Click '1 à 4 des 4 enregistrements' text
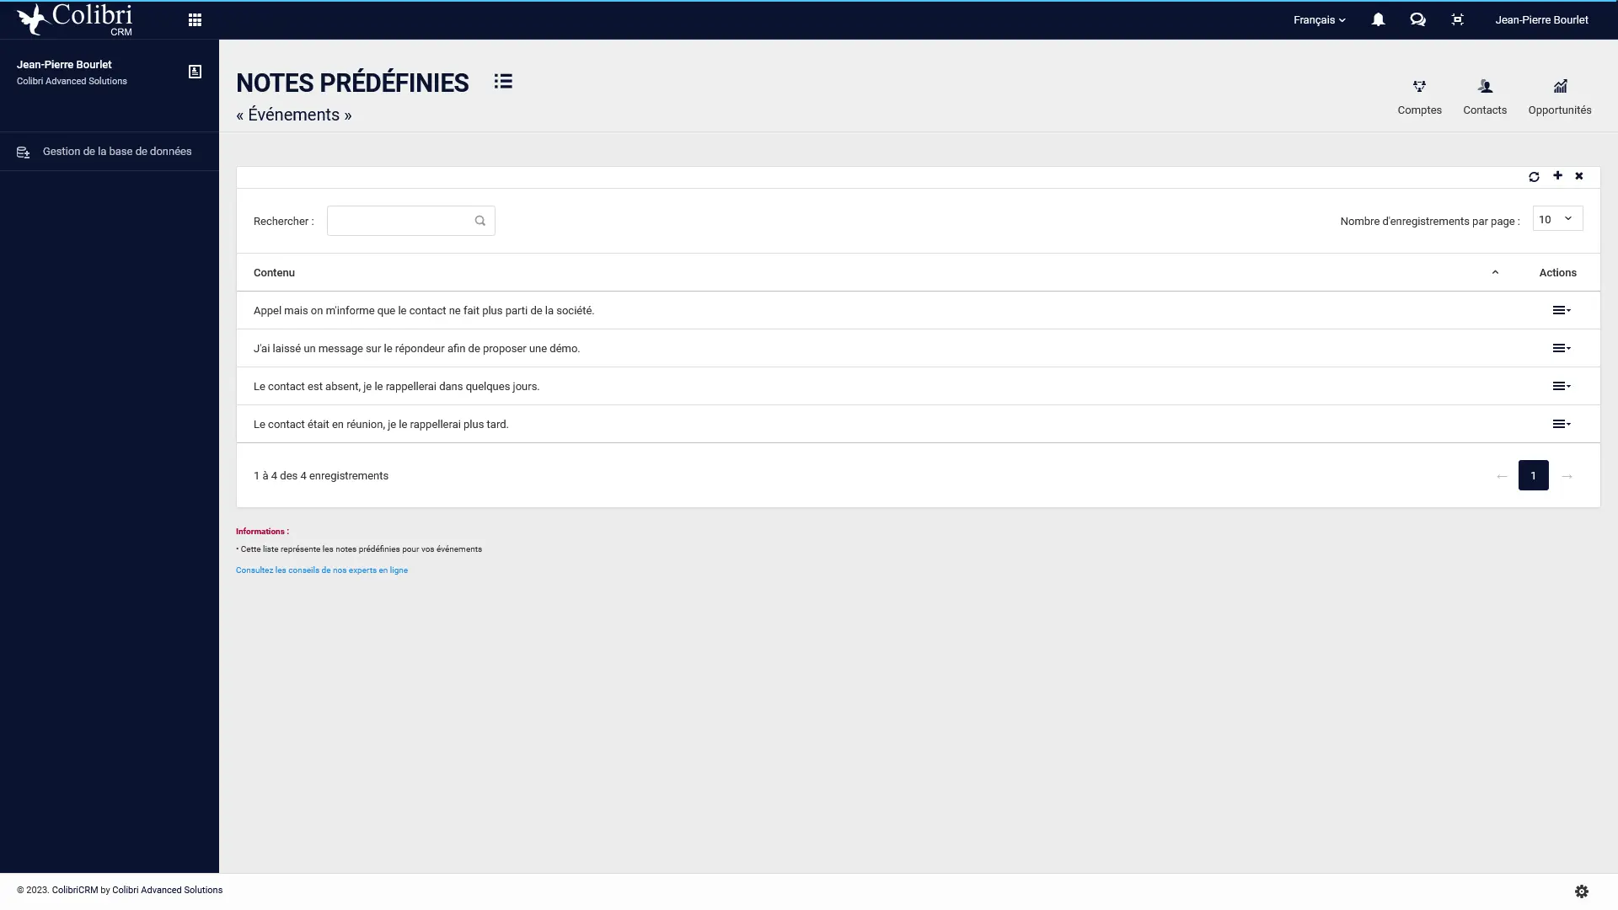1618x910 pixels. [321, 476]
